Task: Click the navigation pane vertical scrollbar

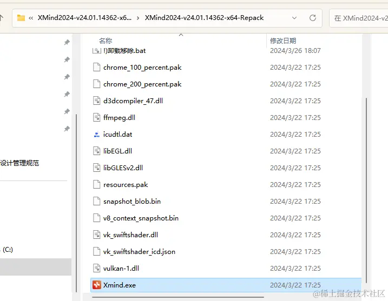Action: (76, 203)
